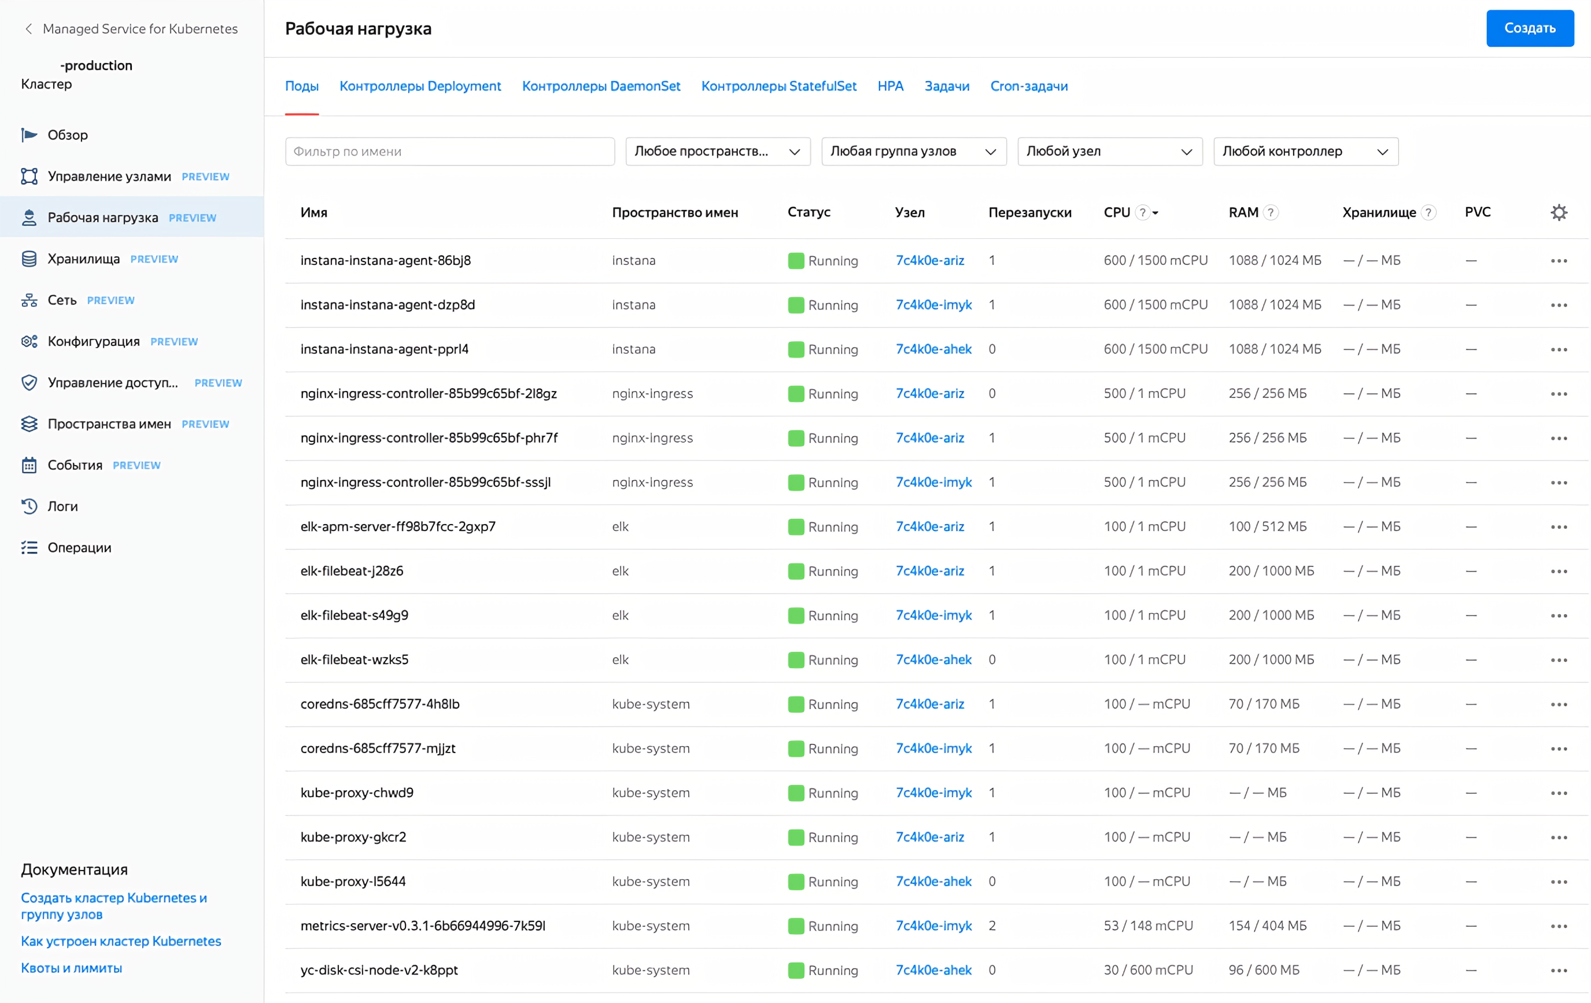Open node 7c4k0e-imyk for instana-instana-agent-dzp8d
Screen dimensions: 1591x1003
pyautogui.click(x=933, y=305)
